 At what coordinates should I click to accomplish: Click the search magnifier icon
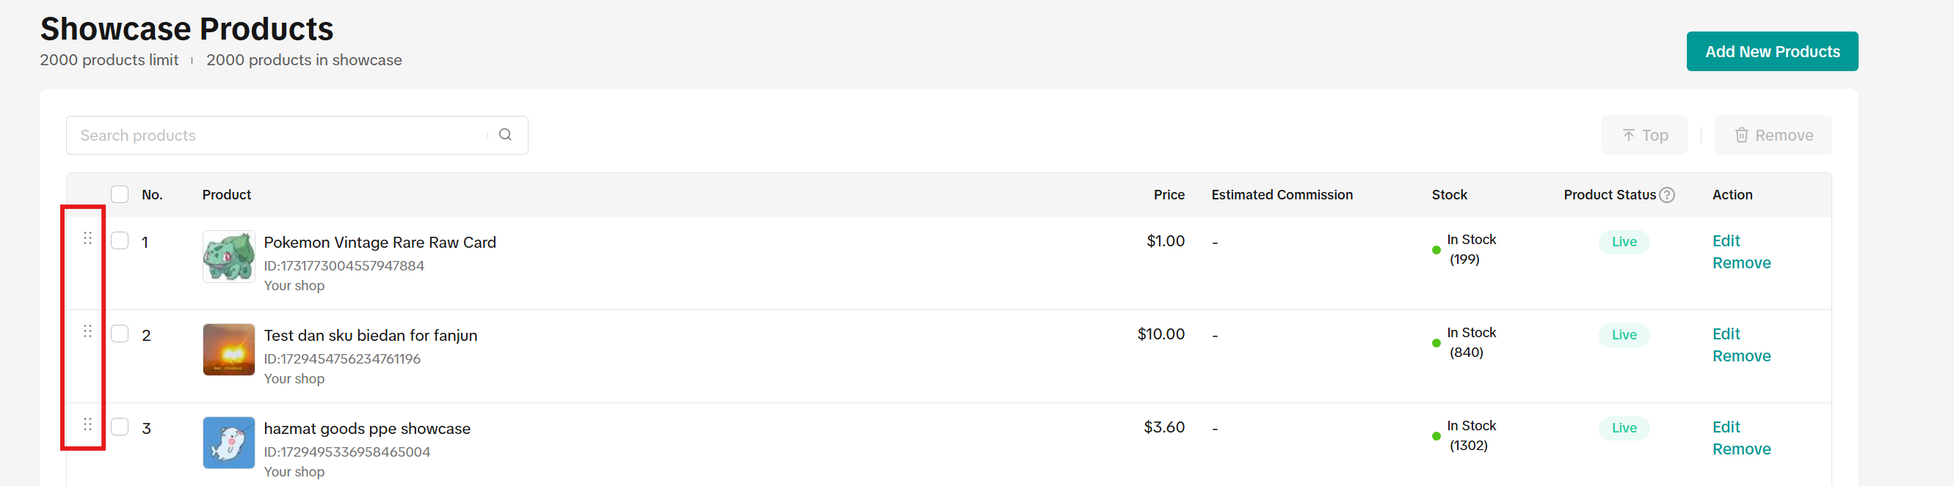click(505, 135)
